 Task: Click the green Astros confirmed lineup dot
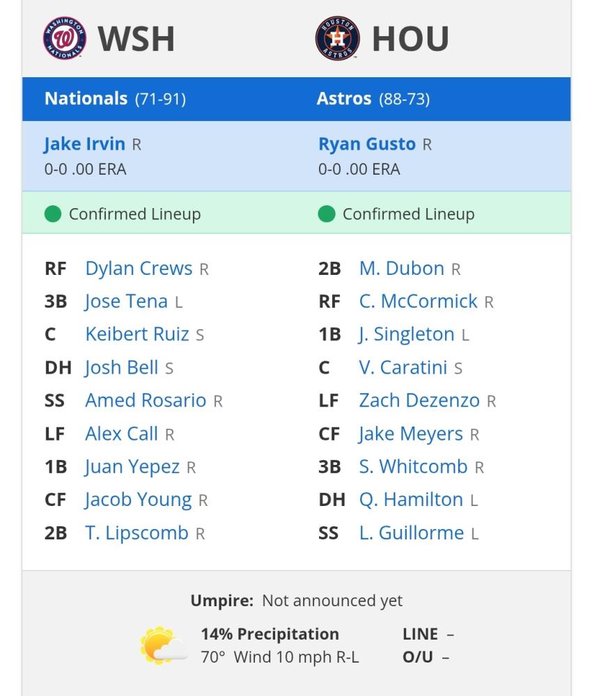(327, 214)
